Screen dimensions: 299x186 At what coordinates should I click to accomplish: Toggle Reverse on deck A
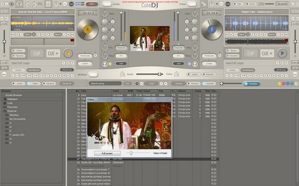click(19, 56)
